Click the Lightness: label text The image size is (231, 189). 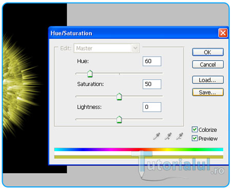tap(89, 107)
